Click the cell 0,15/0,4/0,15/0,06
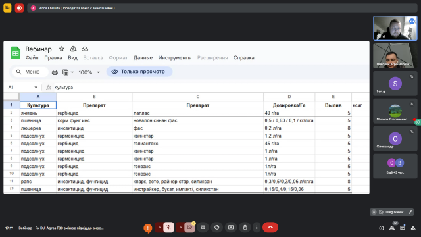Screen dimensions: 421x237 pyautogui.click(x=289, y=189)
